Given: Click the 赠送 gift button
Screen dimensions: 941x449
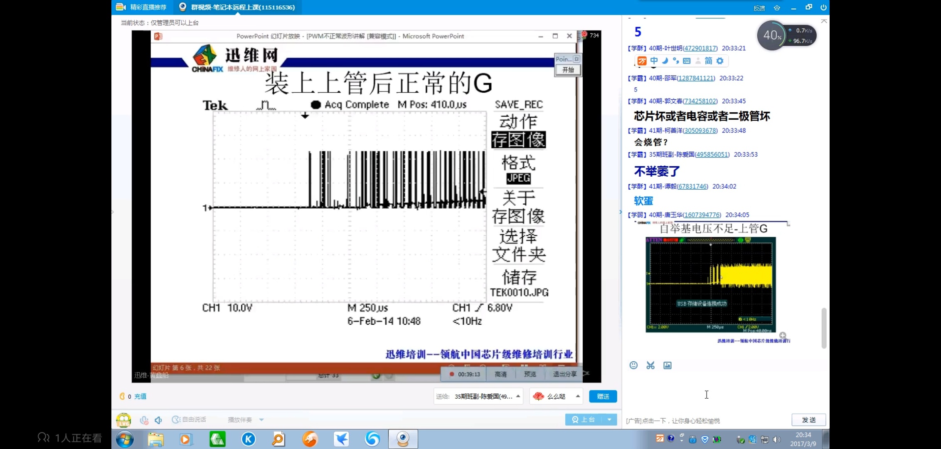Looking at the screenshot, I should (x=603, y=396).
